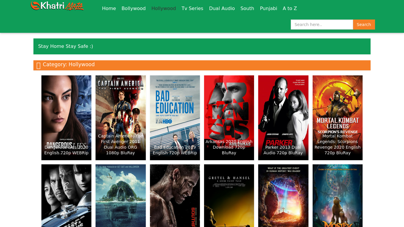Click the category icon beside Category: Hollywood
Screen dimensions: 404x227
coord(38,66)
